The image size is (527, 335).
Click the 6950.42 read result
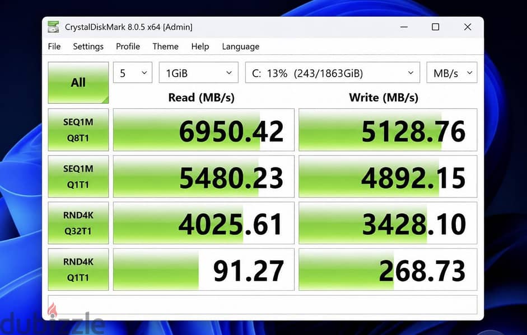204,130
